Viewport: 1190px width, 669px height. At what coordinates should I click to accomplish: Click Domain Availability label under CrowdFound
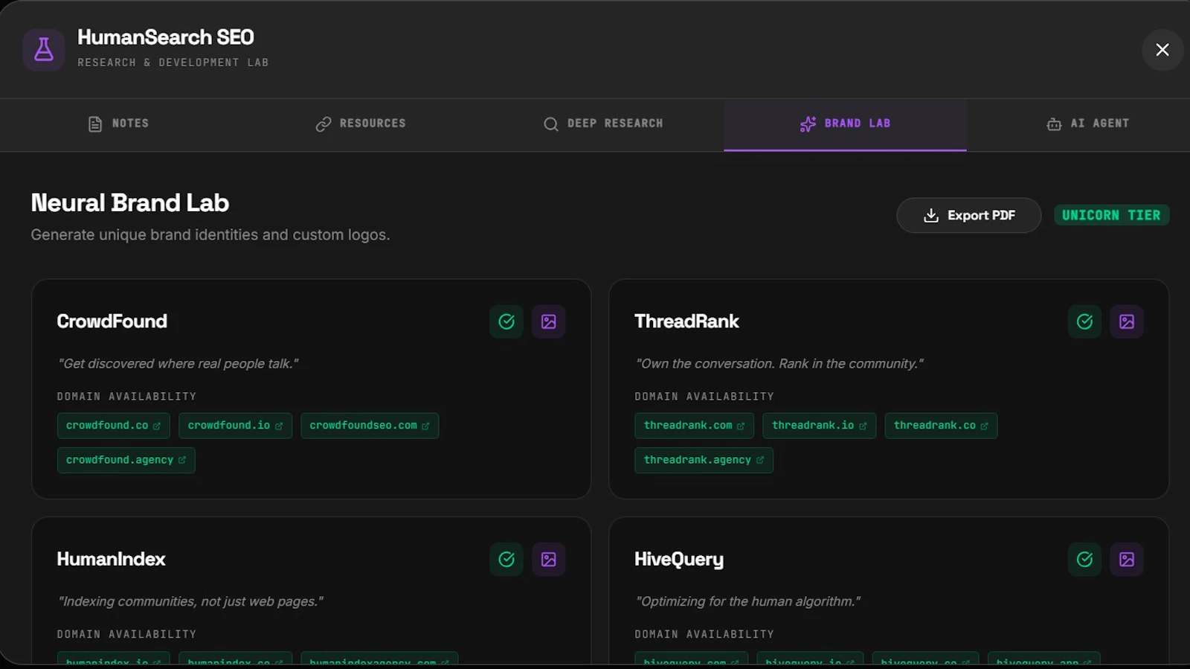127,397
